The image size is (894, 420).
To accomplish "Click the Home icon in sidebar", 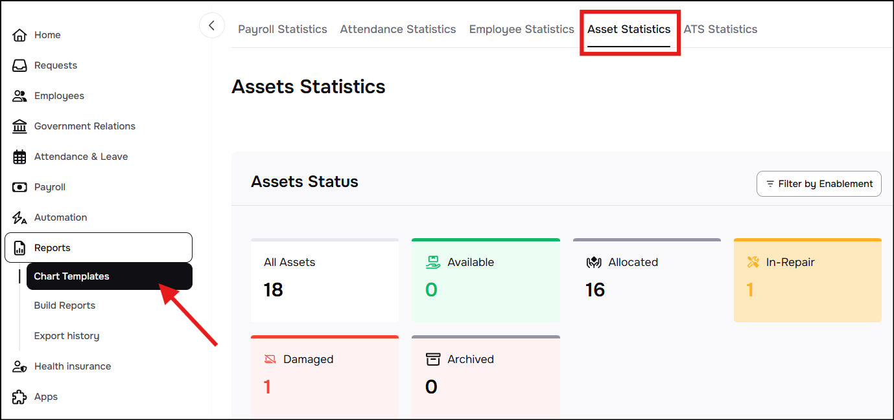I will [x=19, y=35].
